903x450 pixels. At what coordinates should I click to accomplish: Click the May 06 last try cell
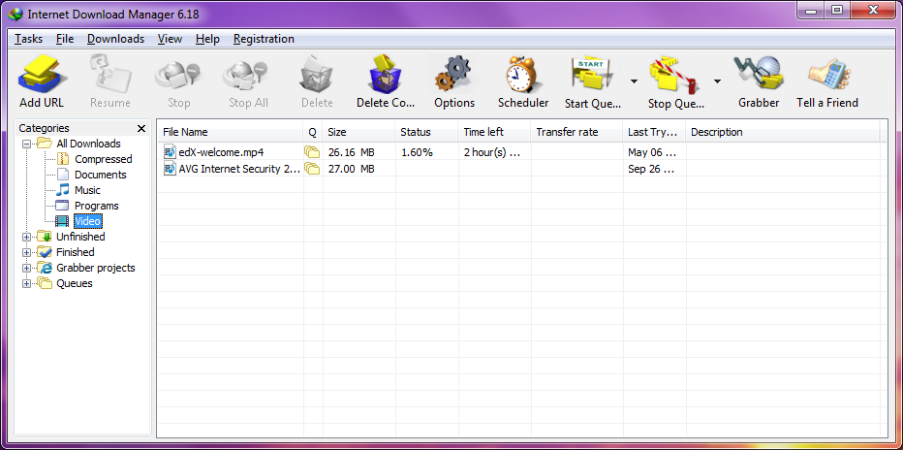[654, 152]
